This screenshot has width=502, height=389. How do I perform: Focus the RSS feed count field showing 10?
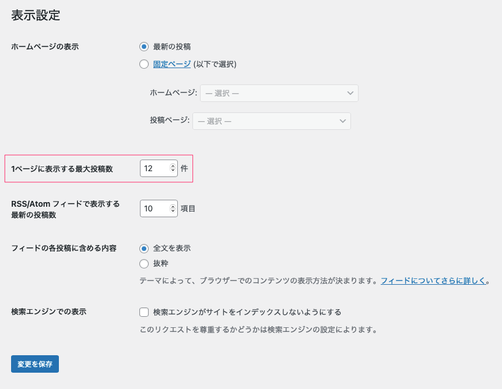(x=154, y=208)
